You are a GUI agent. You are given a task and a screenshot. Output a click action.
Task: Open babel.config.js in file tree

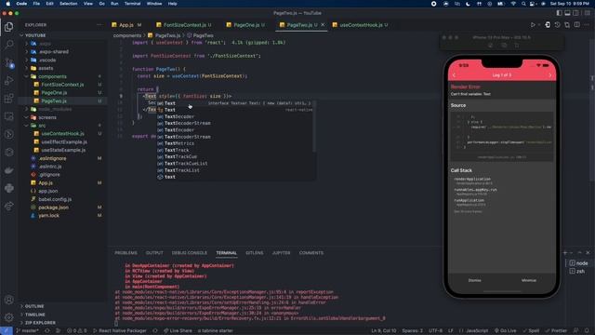point(55,199)
